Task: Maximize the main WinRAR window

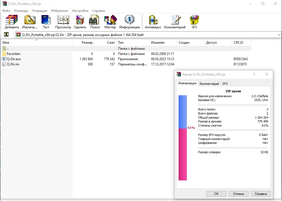Action: tap(263, 4)
